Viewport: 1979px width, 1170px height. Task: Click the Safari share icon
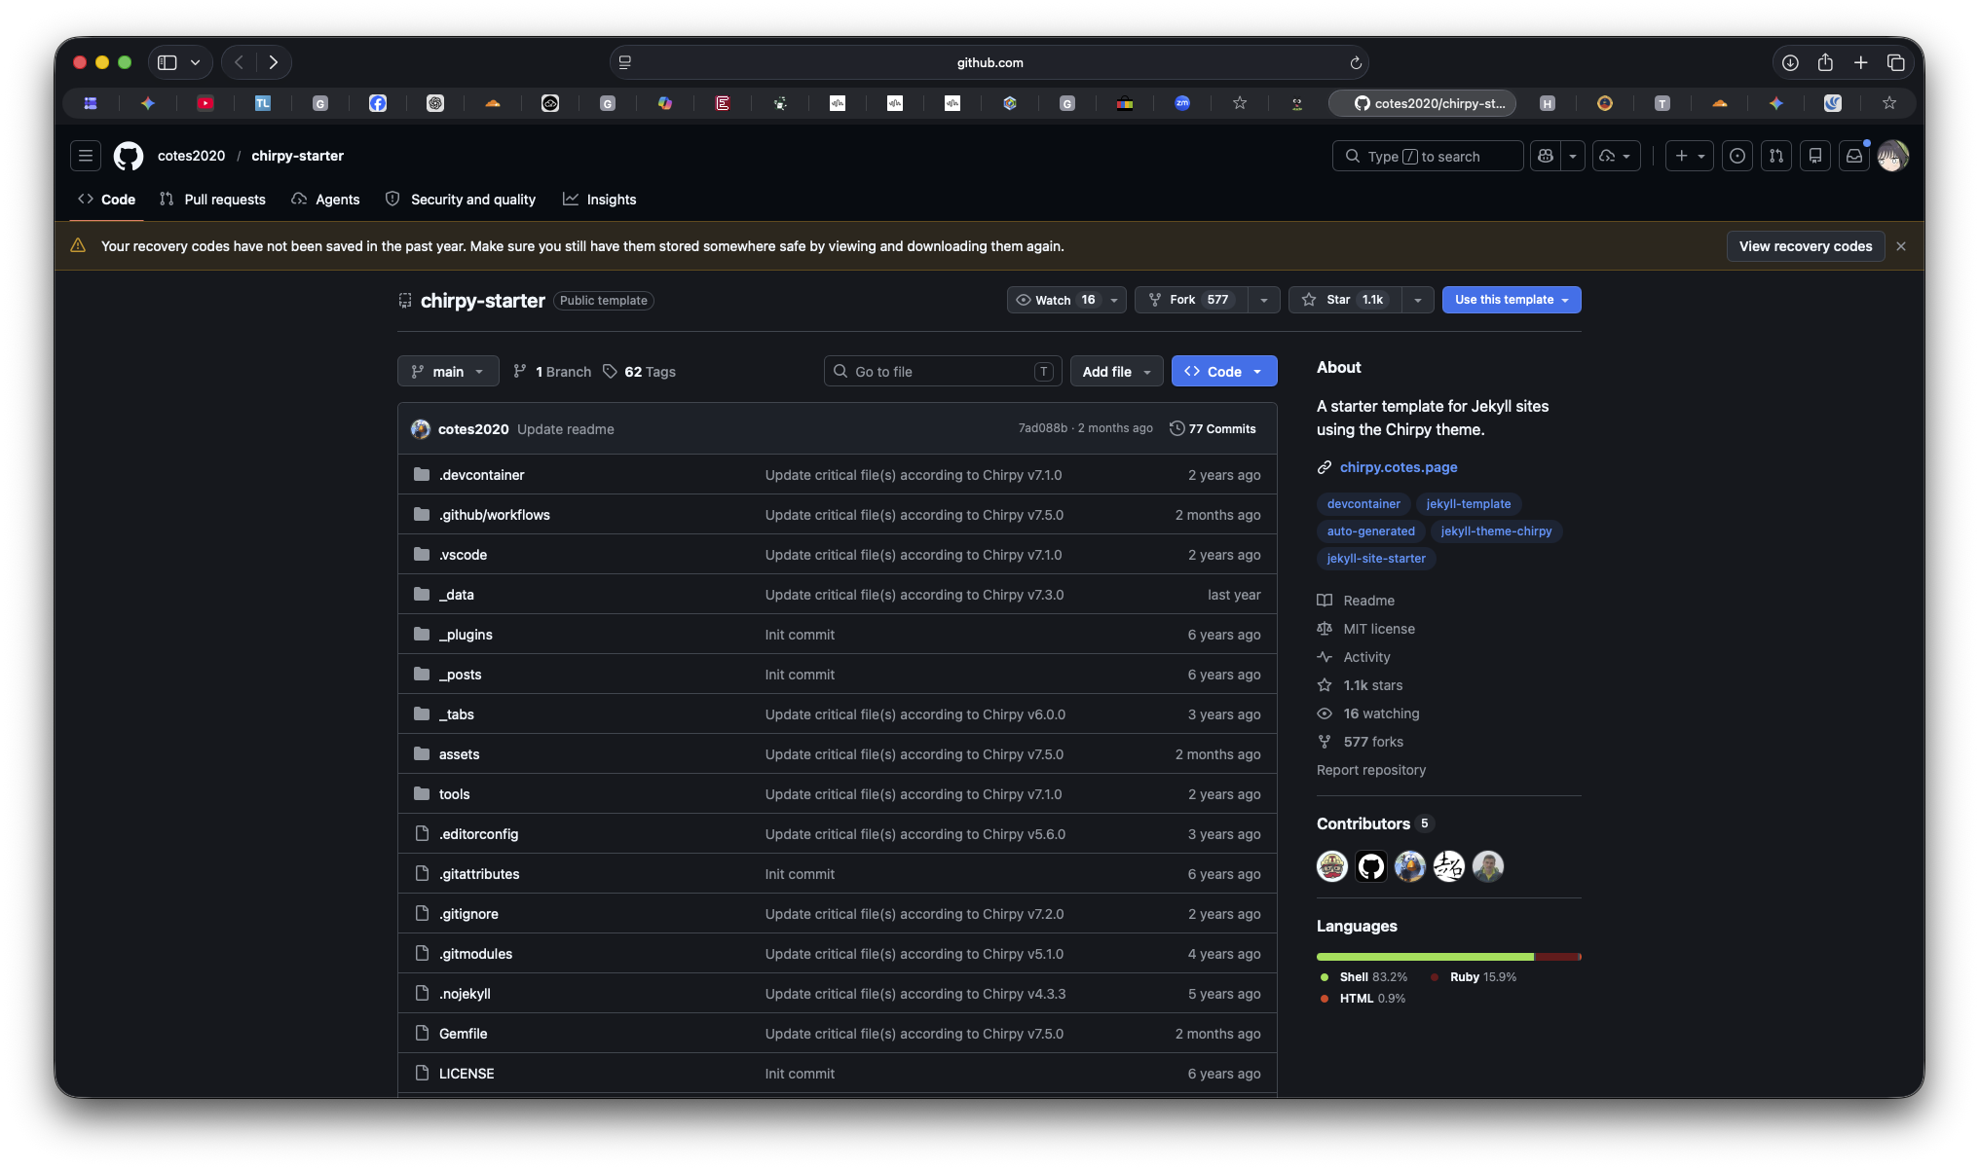1825,62
